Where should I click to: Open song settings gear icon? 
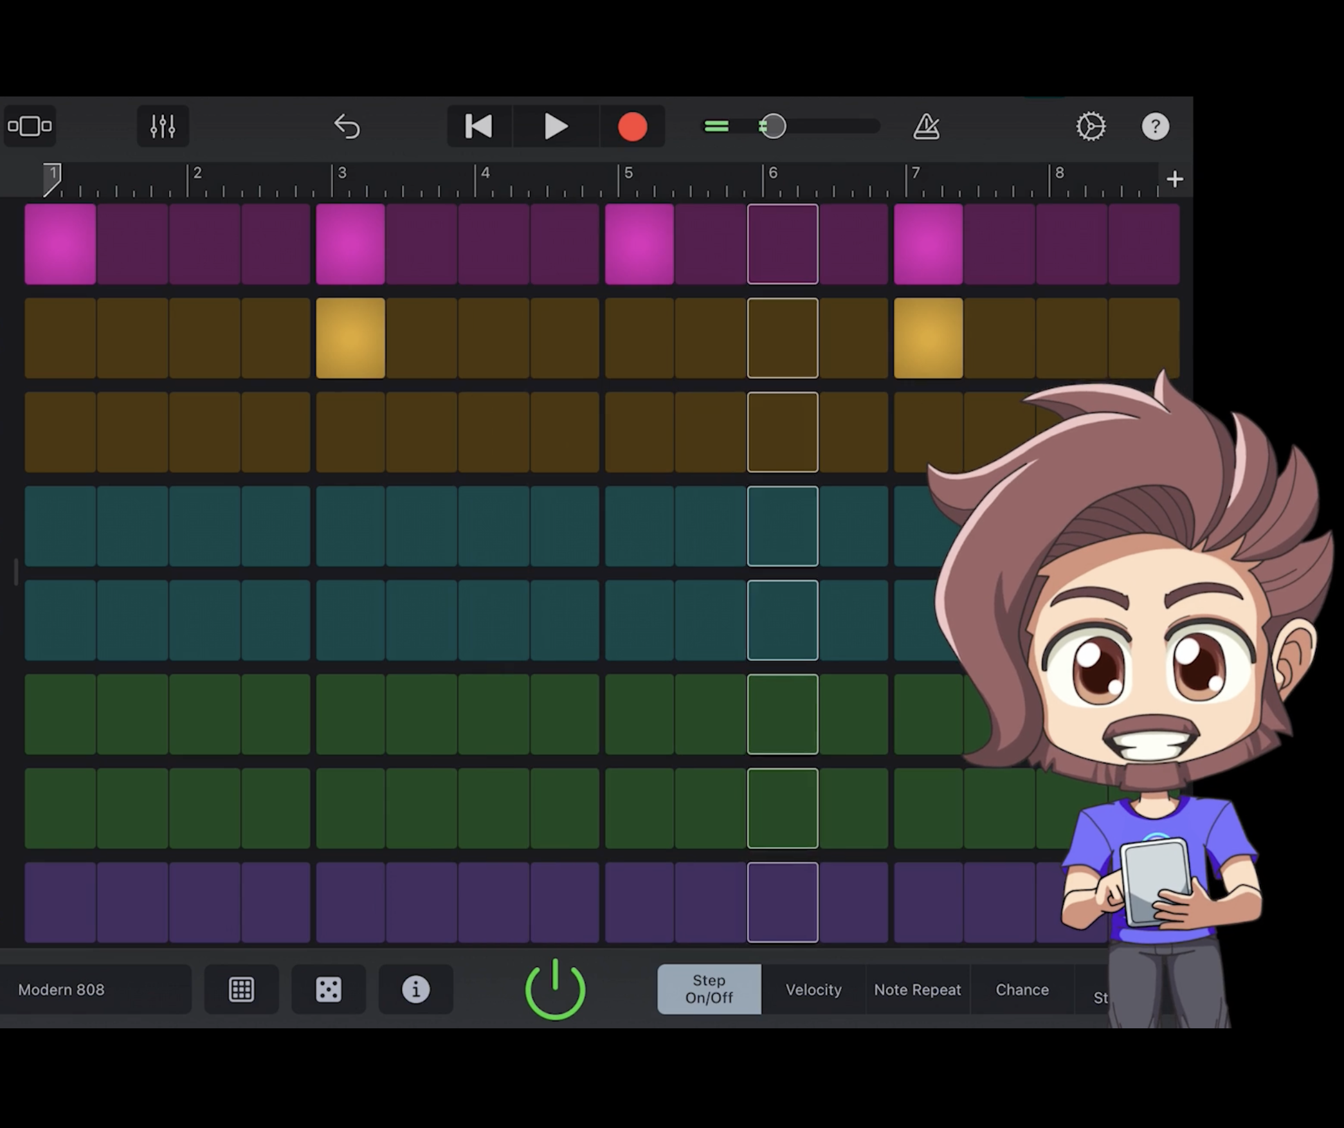(x=1091, y=126)
